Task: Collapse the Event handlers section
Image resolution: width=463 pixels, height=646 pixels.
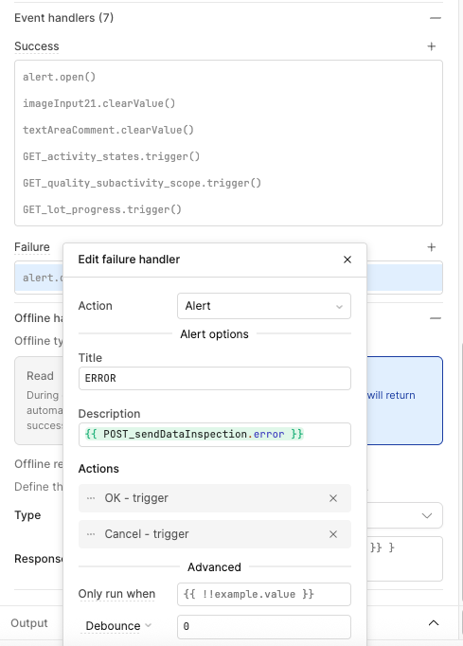Action: click(x=435, y=18)
